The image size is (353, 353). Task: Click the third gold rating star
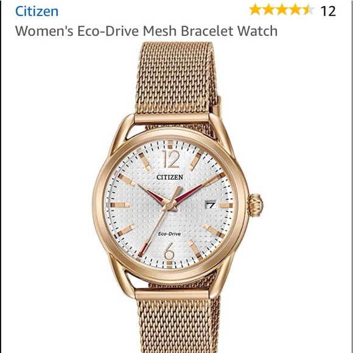pyautogui.click(x=282, y=10)
